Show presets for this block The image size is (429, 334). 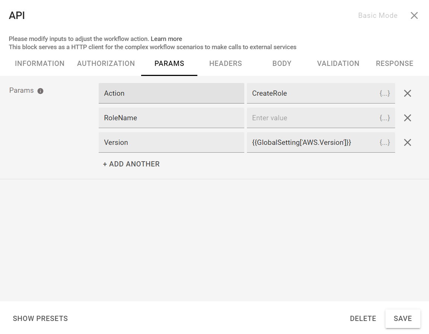pyautogui.click(x=40, y=319)
